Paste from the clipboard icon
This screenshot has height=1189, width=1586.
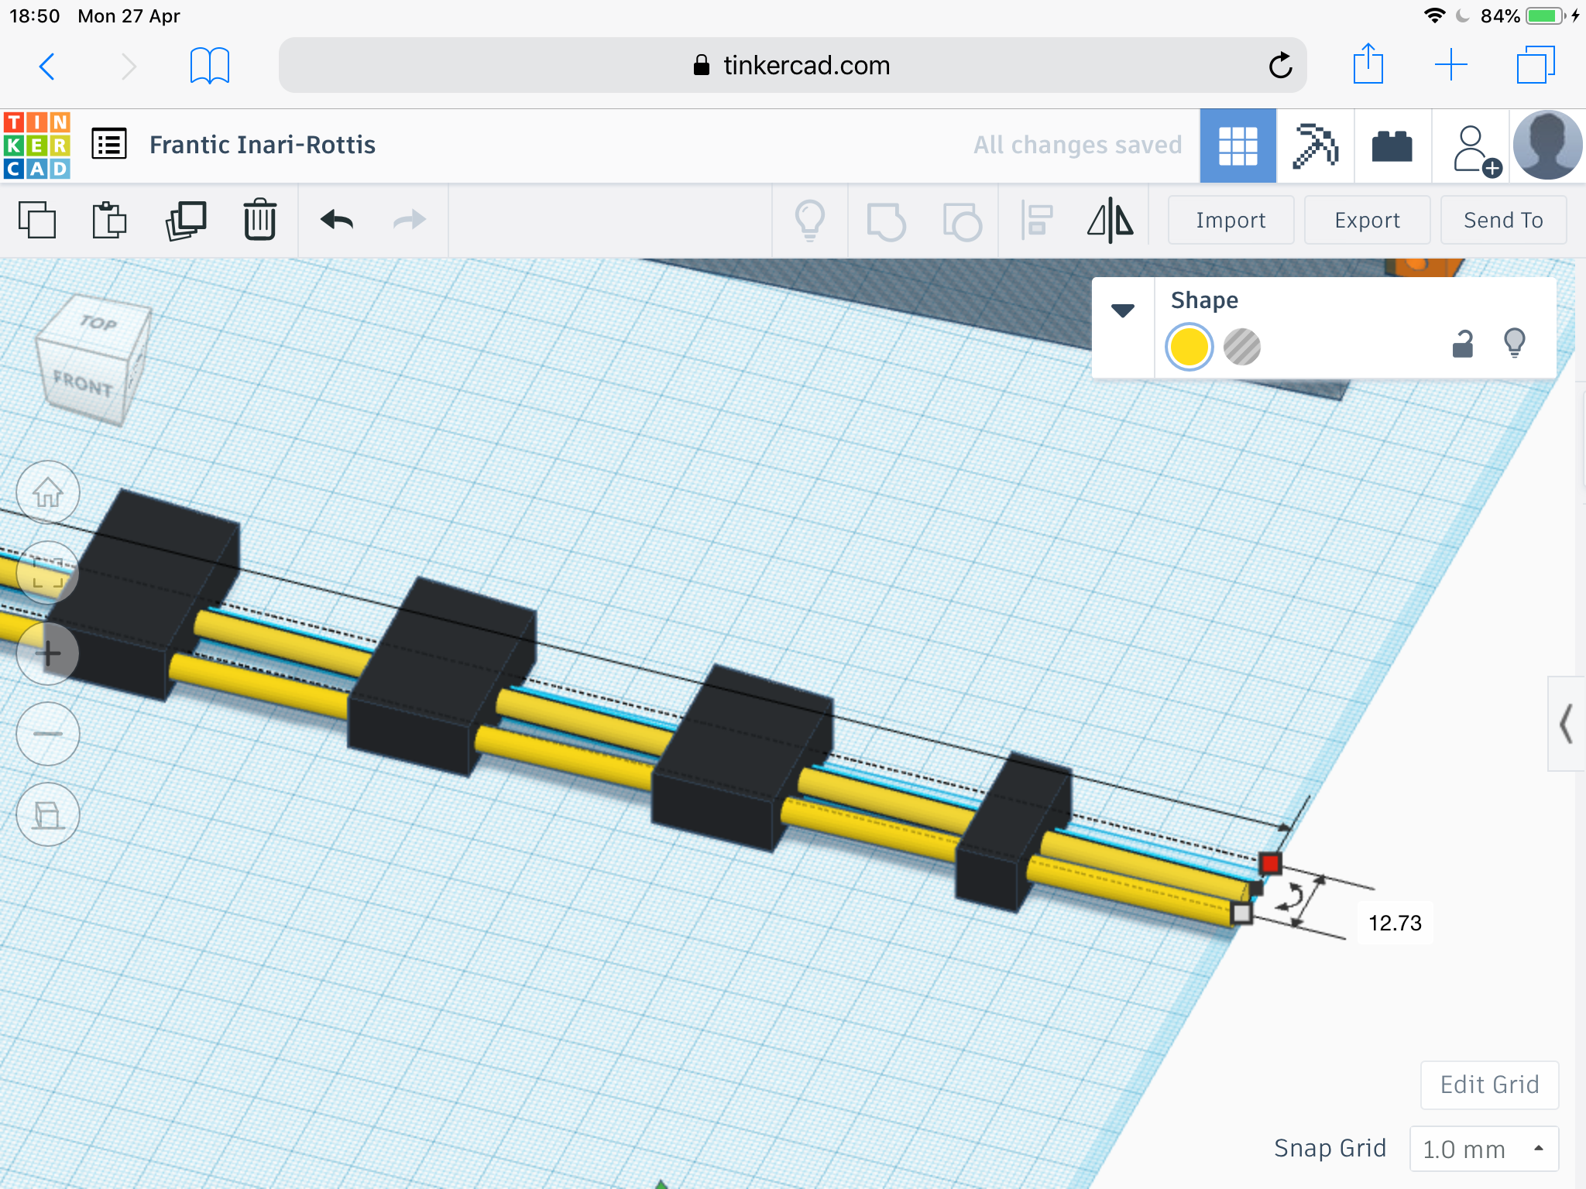coord(109,220)
